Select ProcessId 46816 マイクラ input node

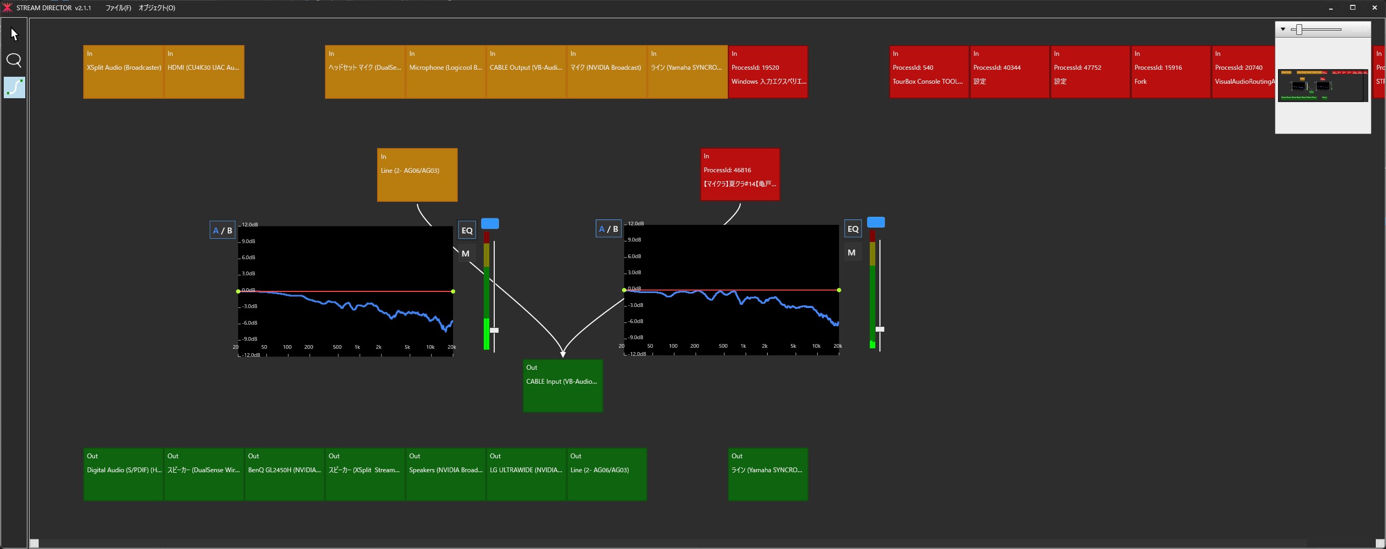click(x=740, y=175)
